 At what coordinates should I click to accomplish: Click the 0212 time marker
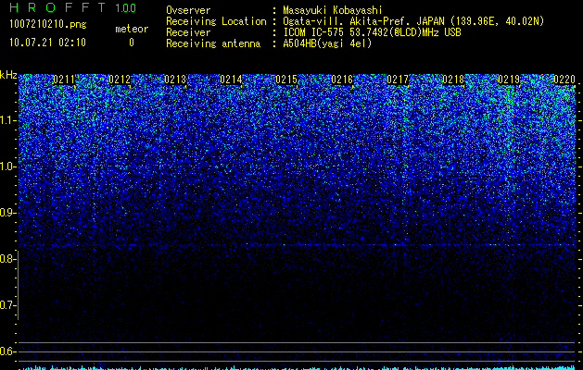[x=120, y=80]
